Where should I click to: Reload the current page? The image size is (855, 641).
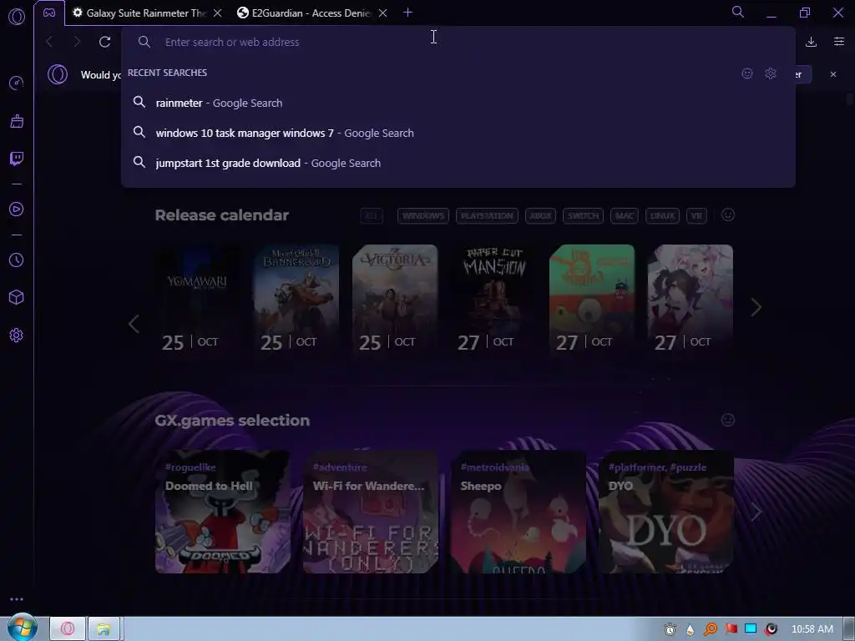[x=104, y=42]
